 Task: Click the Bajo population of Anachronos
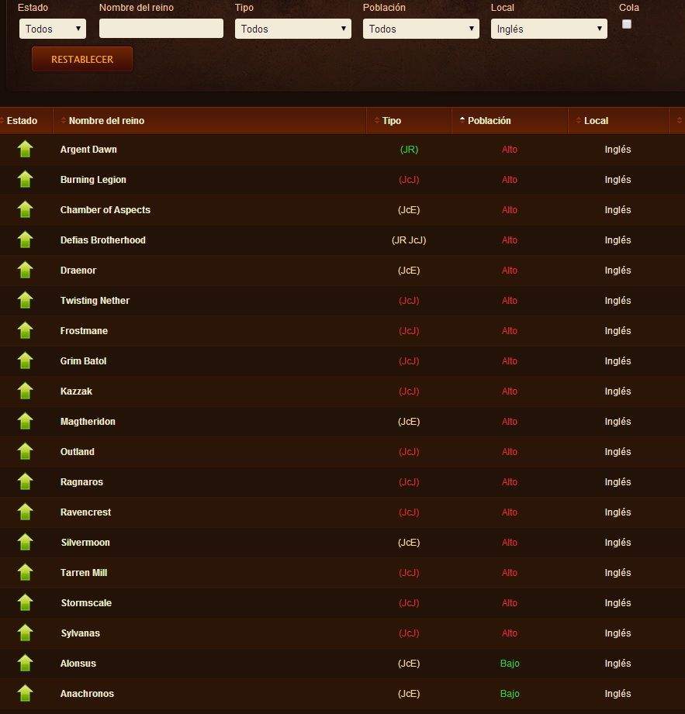click(x=510, y=694)
